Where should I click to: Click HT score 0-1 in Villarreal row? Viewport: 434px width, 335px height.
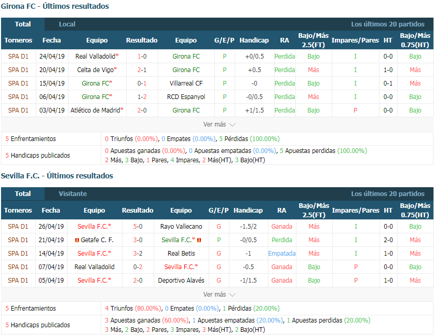tap(388, 83)
